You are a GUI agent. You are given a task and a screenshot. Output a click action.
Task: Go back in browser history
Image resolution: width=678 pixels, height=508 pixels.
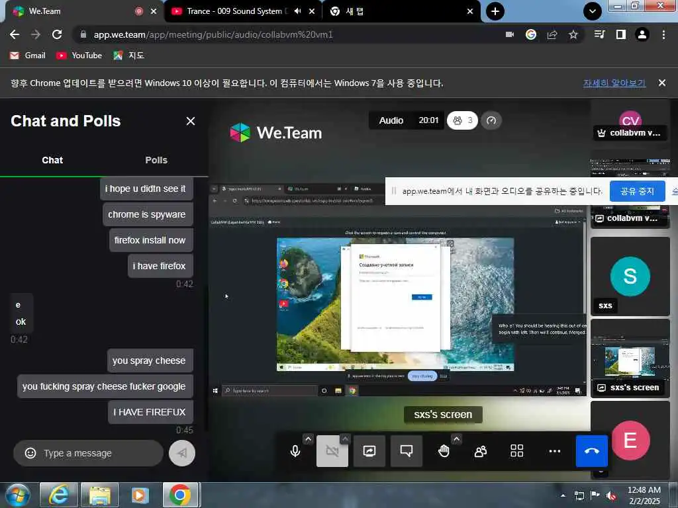(15, 34)
